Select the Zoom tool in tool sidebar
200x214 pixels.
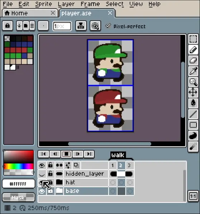point(193,82)
